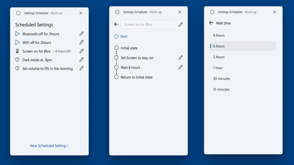294x165 pixels.
Task: Edit the Set Screen to stay-on step
Action: (x=181, y=57)
